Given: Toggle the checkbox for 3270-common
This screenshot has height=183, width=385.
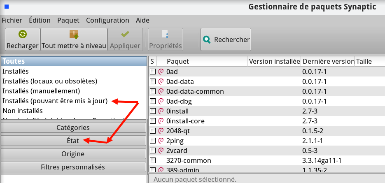Looking at the screenshot, I should 153,160.
